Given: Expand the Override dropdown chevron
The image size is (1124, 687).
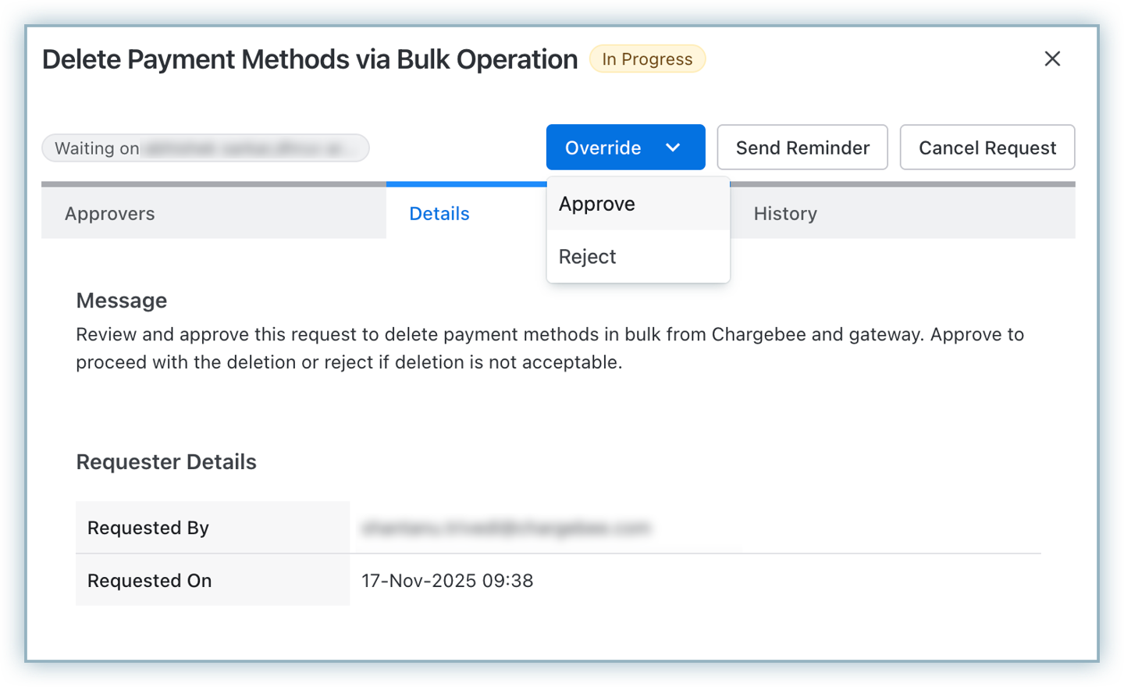Looking at the screenshot, I should coord(673,148).
